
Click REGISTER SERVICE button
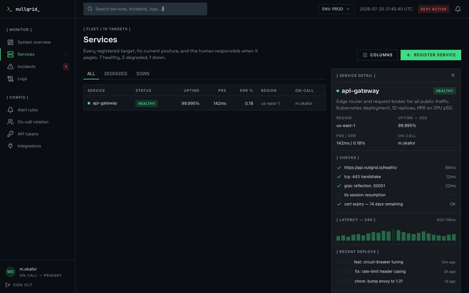click(x=431, y=55)
